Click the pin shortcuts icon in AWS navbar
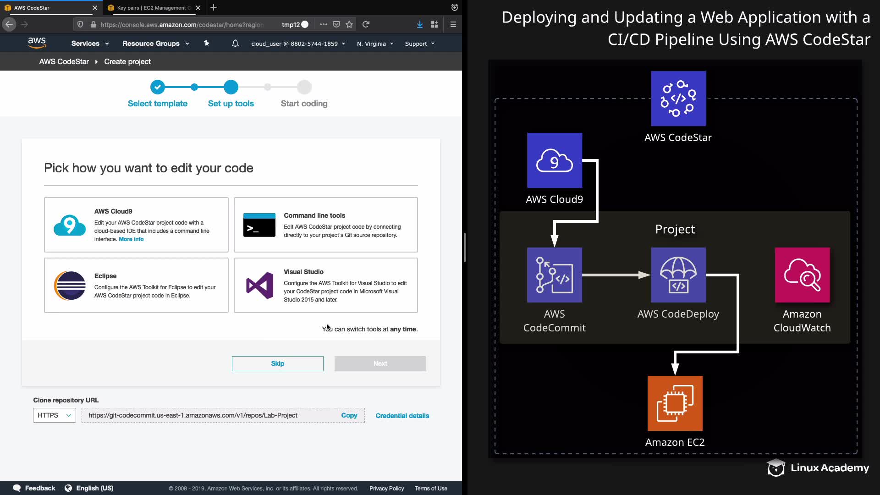This screenshot has height=495, width=880. coord(206,43)
